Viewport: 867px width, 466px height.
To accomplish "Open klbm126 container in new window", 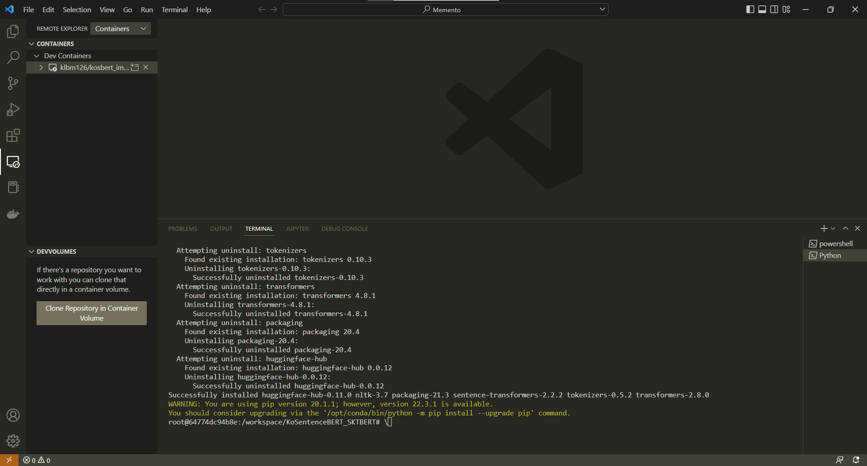I will [x=135, y=67].
